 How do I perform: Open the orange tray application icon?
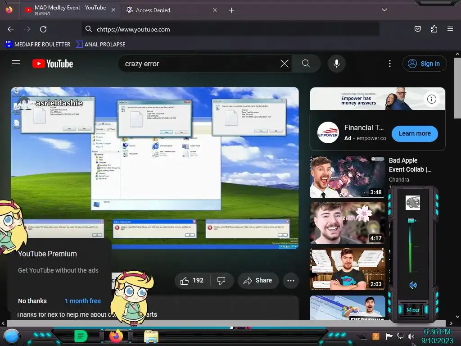click(x=376, y=336)
